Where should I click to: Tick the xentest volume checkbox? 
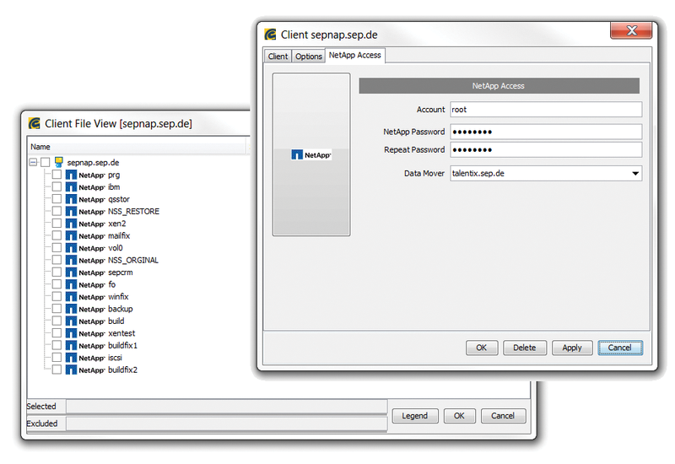pos(57,332)
